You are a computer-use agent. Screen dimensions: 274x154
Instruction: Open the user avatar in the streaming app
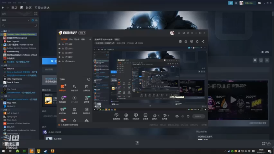point(172,33)
